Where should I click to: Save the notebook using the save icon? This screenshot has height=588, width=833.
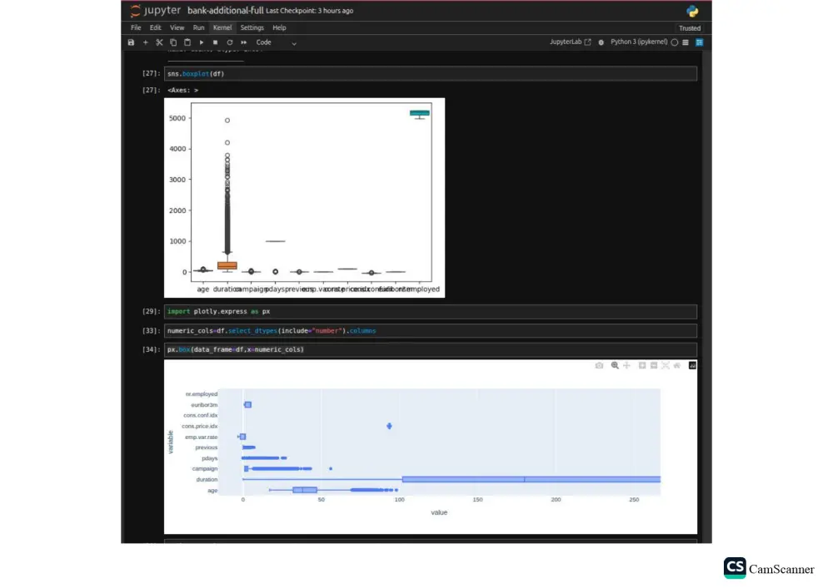coord(131,42)
